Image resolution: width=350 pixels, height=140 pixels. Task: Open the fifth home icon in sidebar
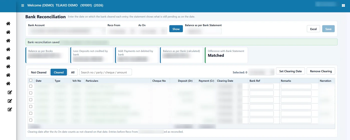[x=8, y=58]
